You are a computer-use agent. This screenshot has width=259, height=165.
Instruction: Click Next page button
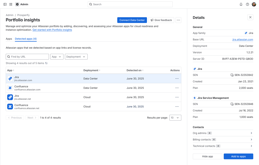click(x=32, y=118)
